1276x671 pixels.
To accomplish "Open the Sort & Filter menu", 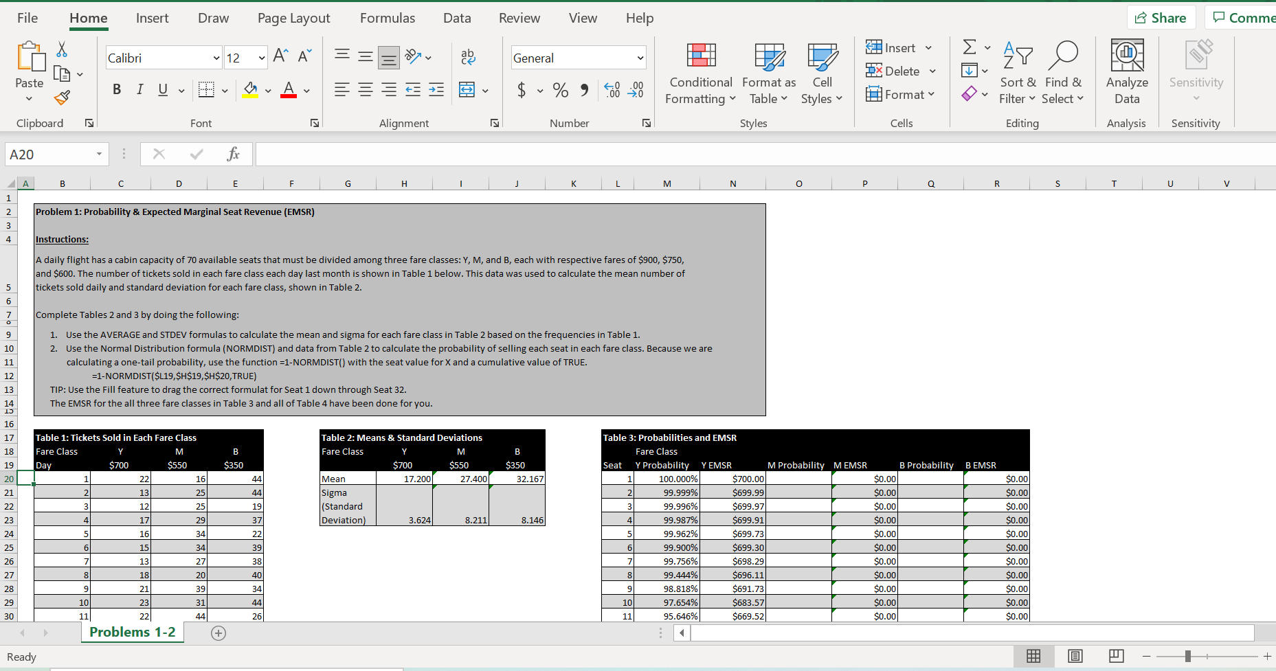I will 1018,72.
